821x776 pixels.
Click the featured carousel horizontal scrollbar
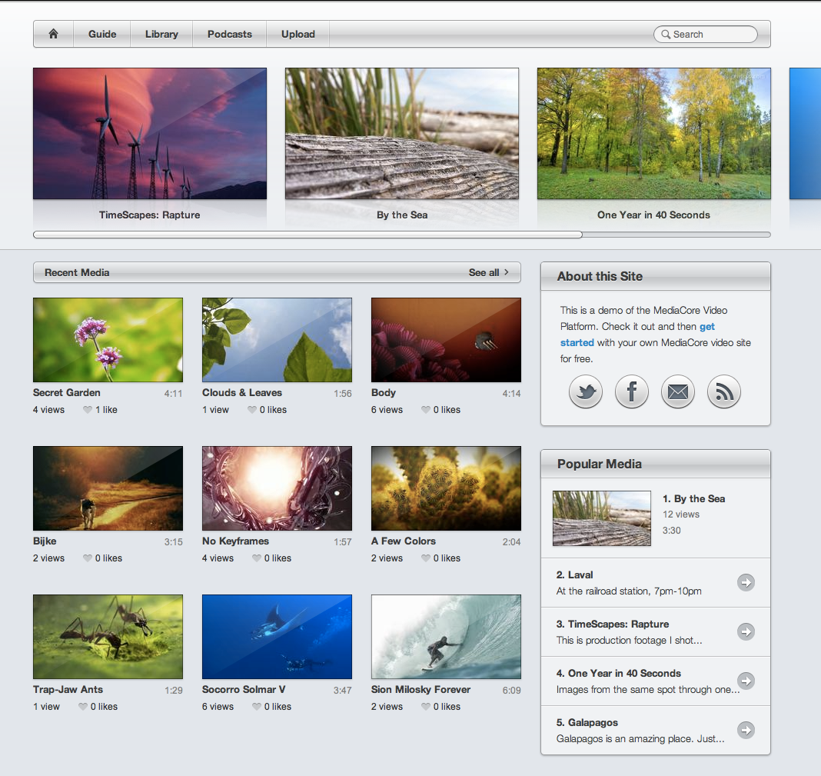click(307, 235)
